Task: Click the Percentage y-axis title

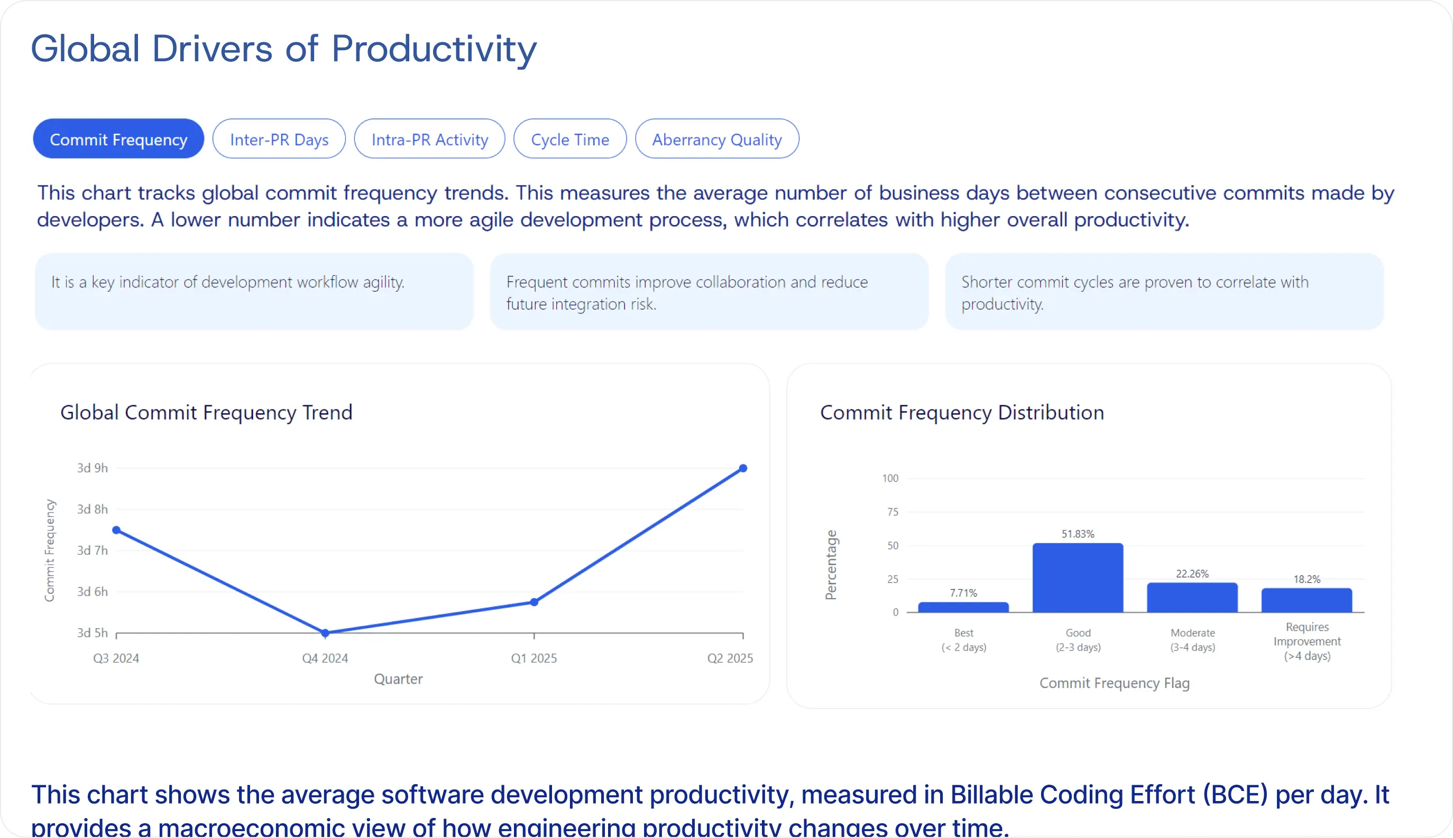Action: coord(831,565)
